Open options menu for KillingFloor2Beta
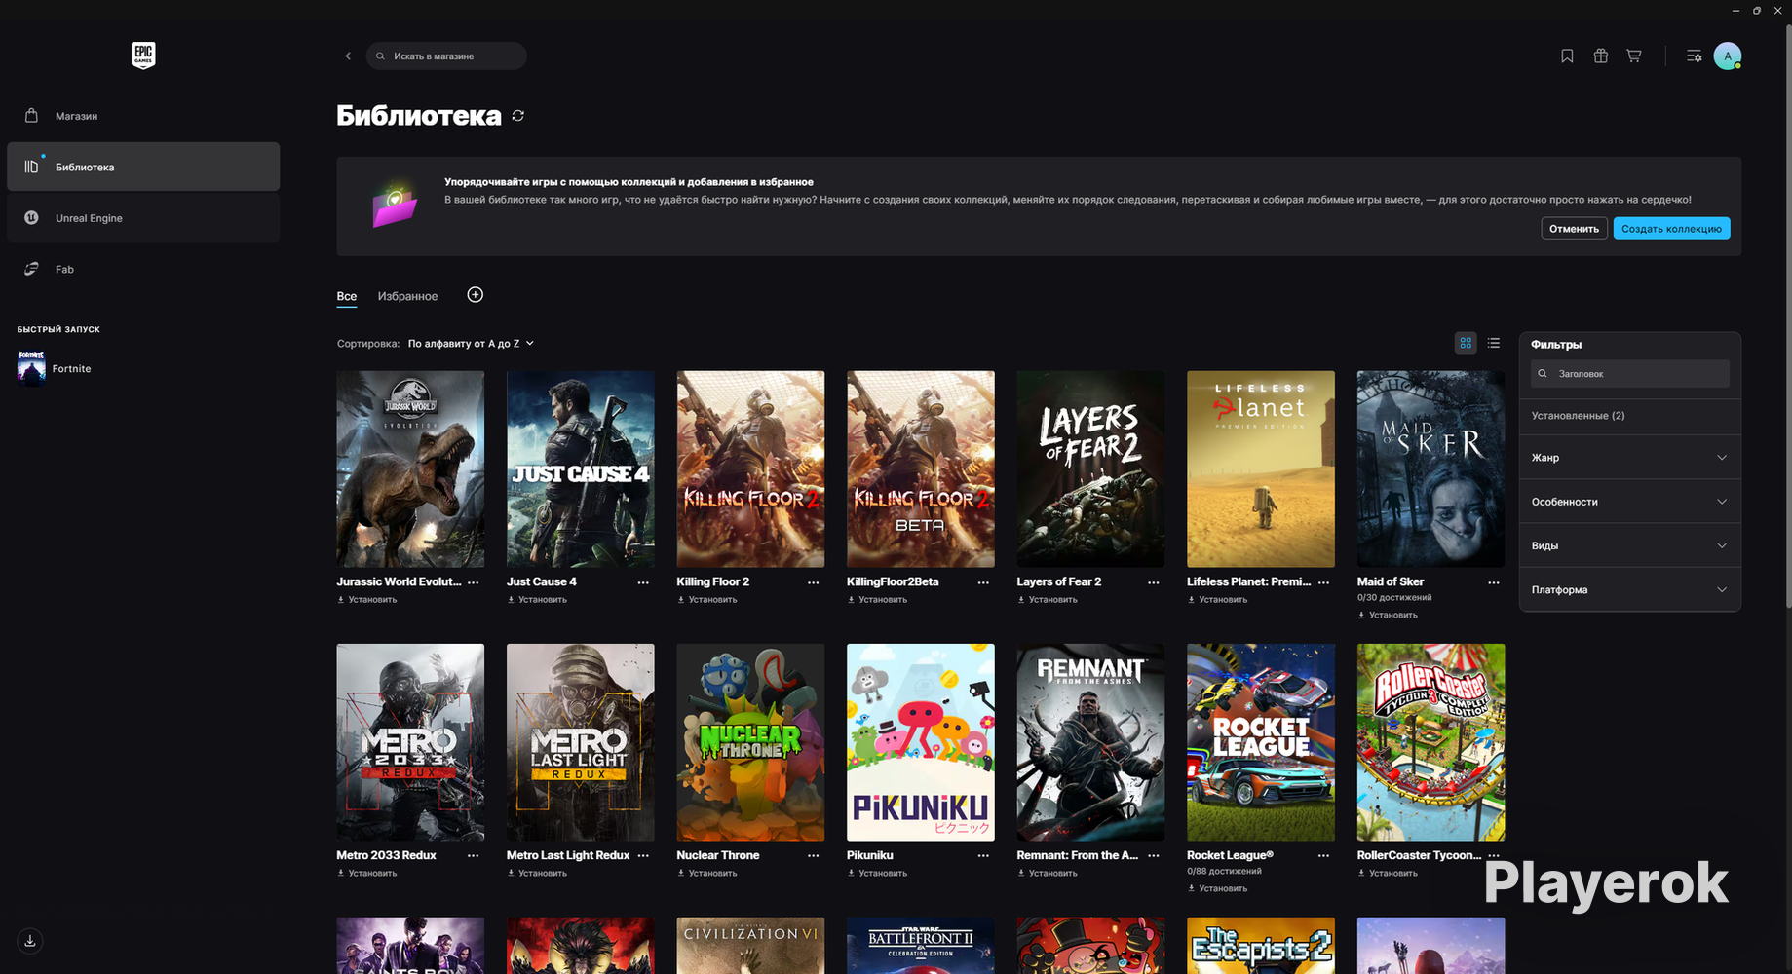Image resolution: width=1792 pixels, height=974 pixels. 983,582
